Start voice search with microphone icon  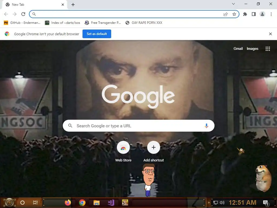pyautogui.click(x=206, y=126)
